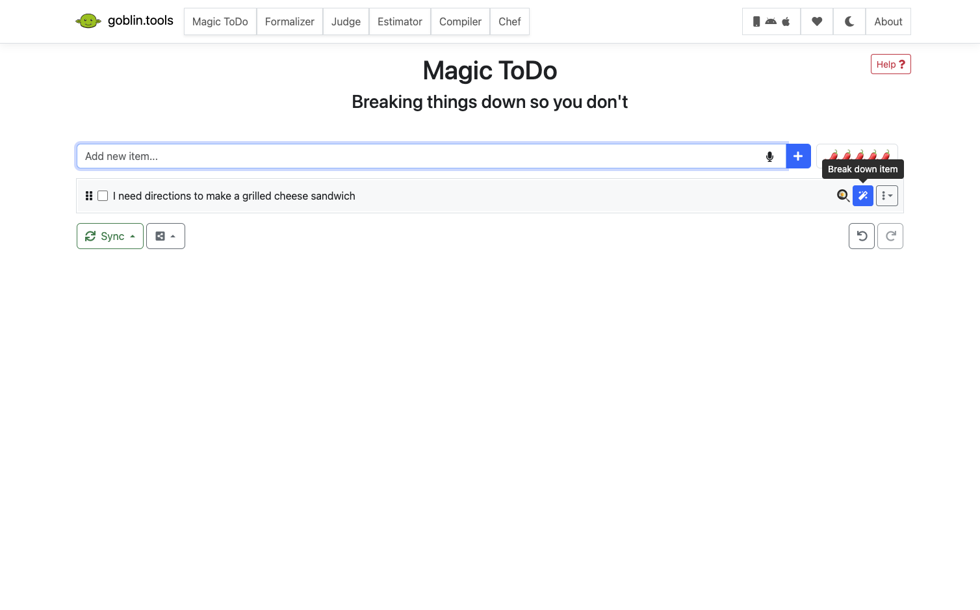Open the mobile apps download icons
The width and height of the screenshot is (980, 610).
pos(771,21)
